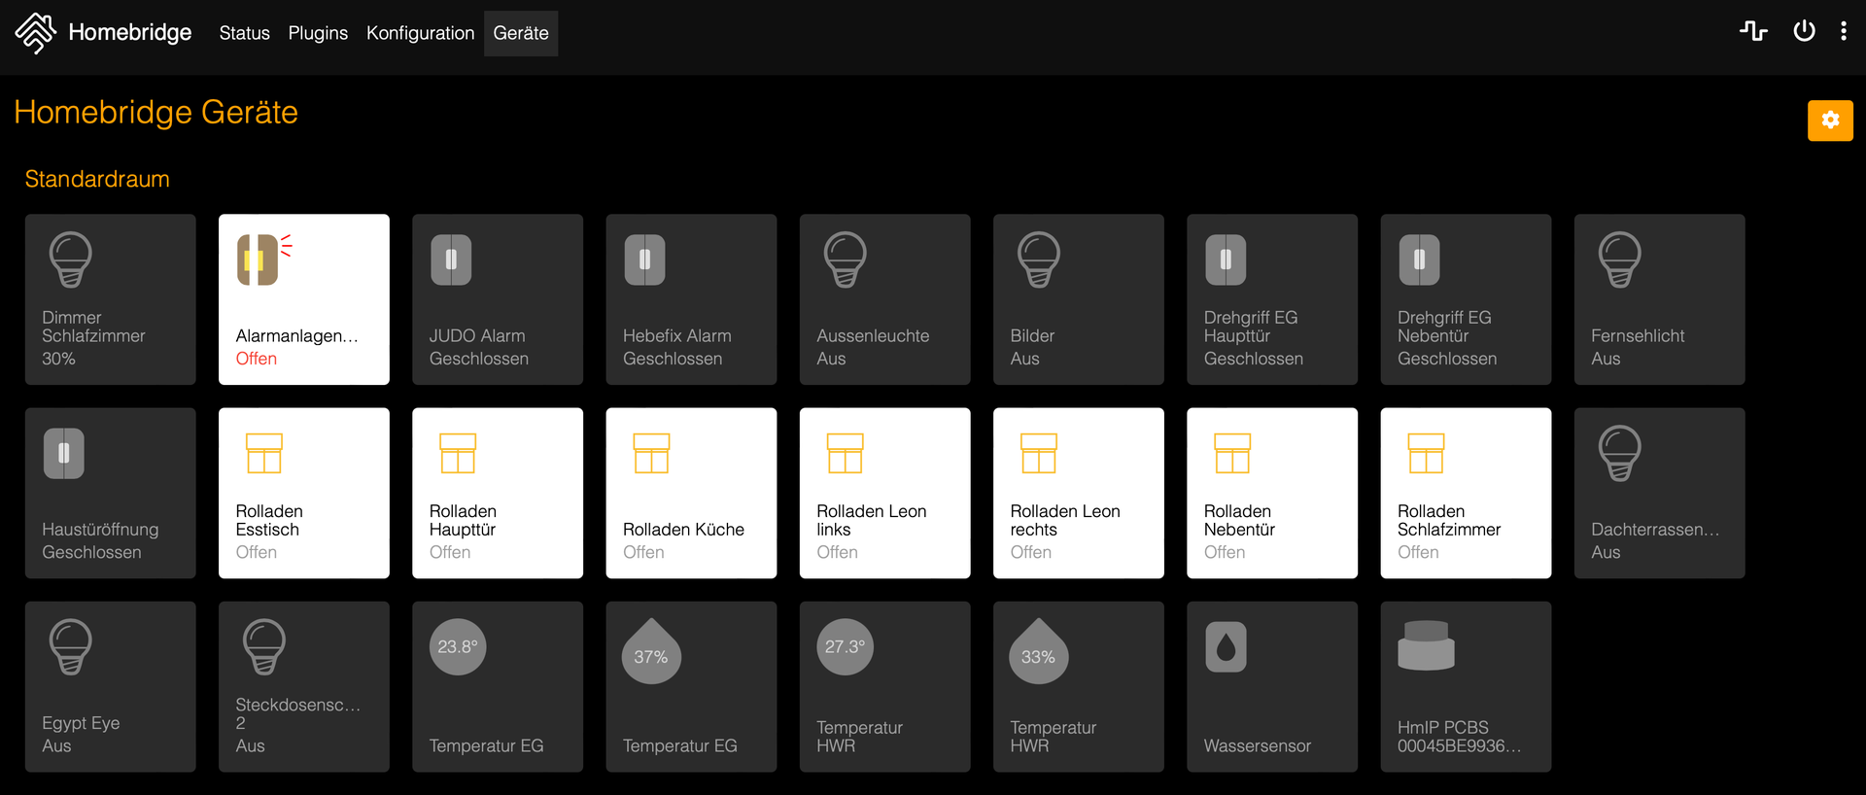Toggle the Fernsehlicht light tile

point(1659,299)
